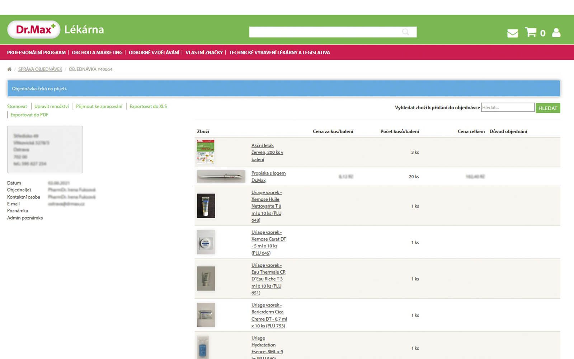Open Vlastní značky menu
The image size is (574, 359).
(204, 52)
